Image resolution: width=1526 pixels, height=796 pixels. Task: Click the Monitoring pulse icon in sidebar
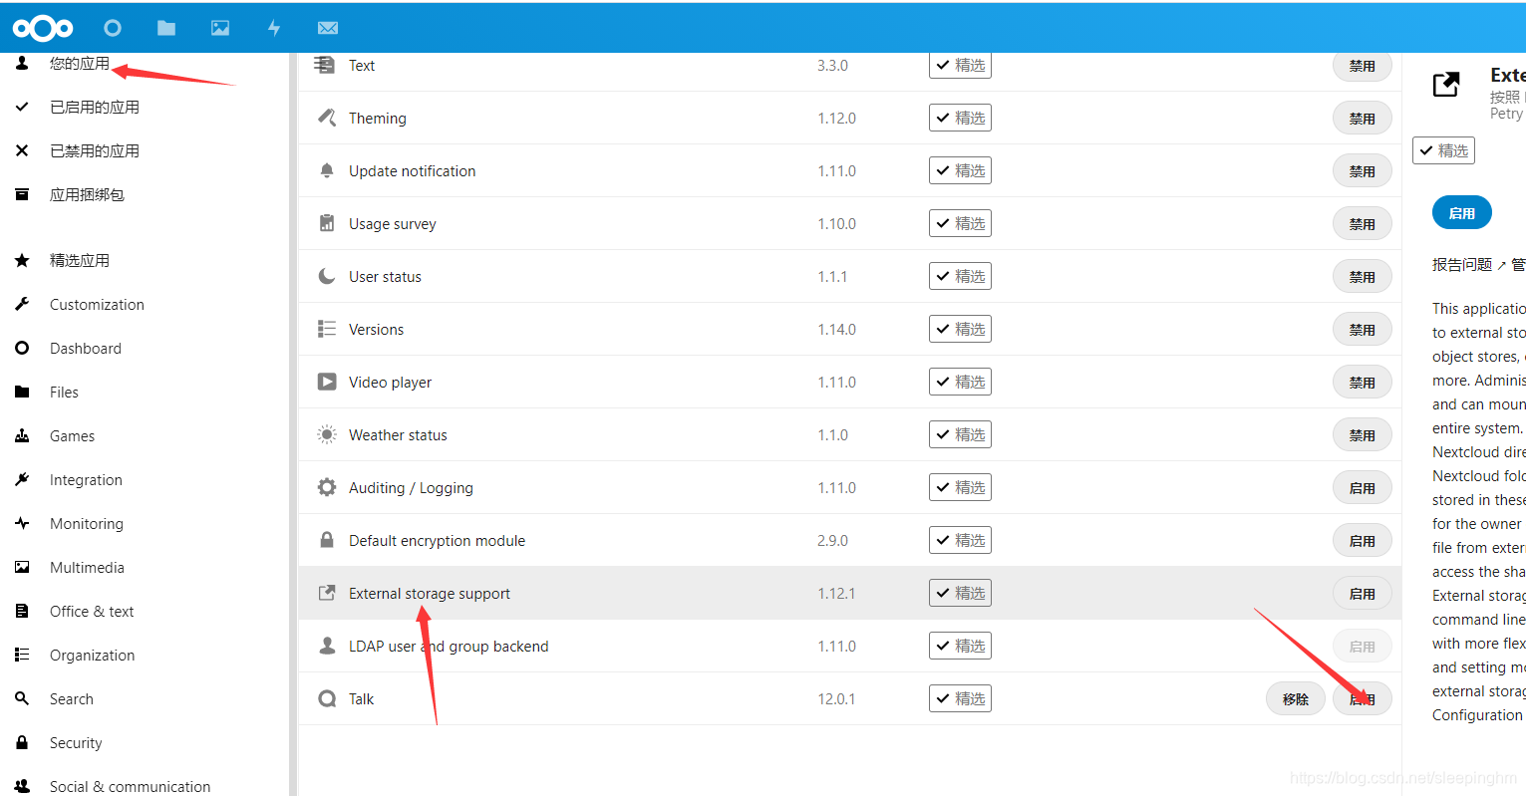(22, 523)
